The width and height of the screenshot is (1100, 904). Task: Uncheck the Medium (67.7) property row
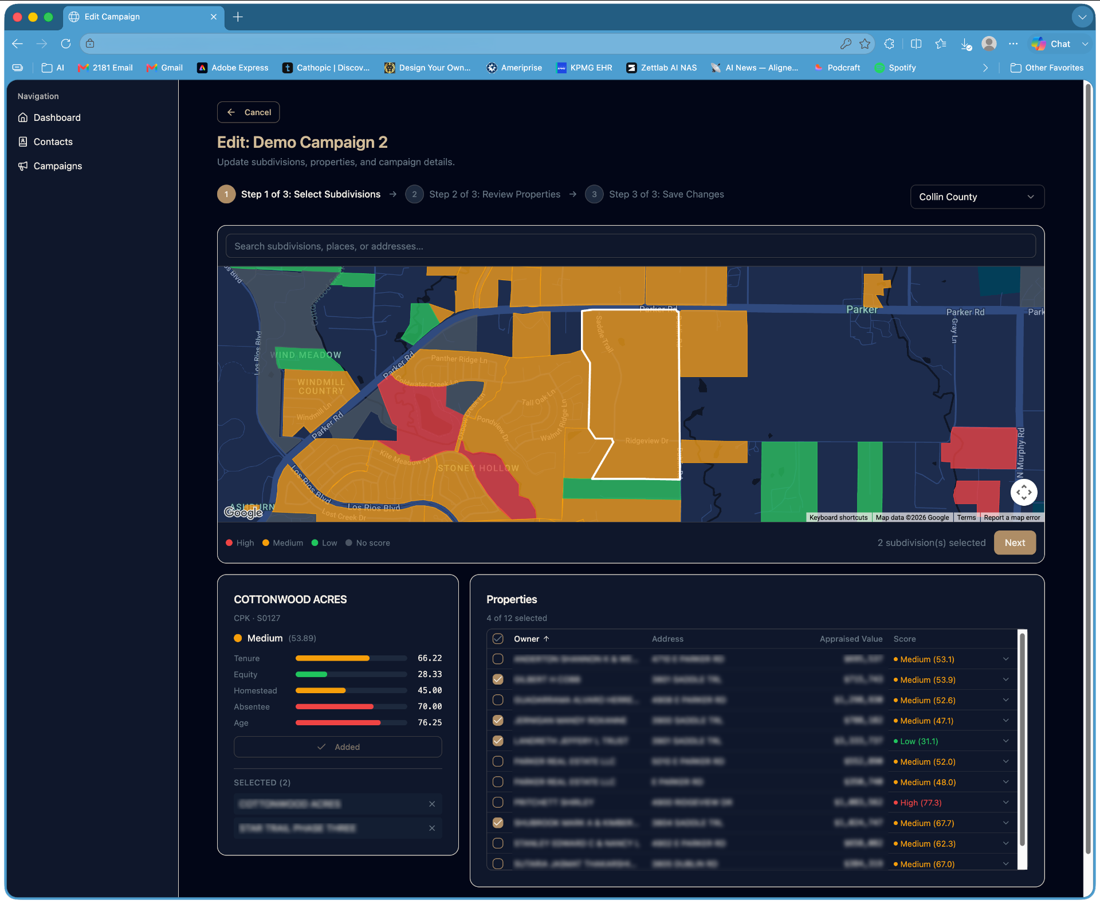point(498,823)
